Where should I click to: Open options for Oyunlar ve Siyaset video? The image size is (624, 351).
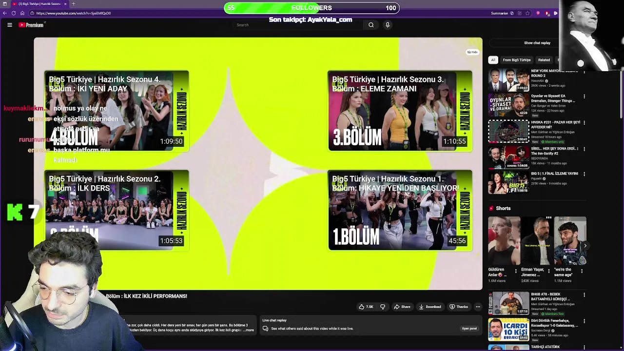click(584, 97)
